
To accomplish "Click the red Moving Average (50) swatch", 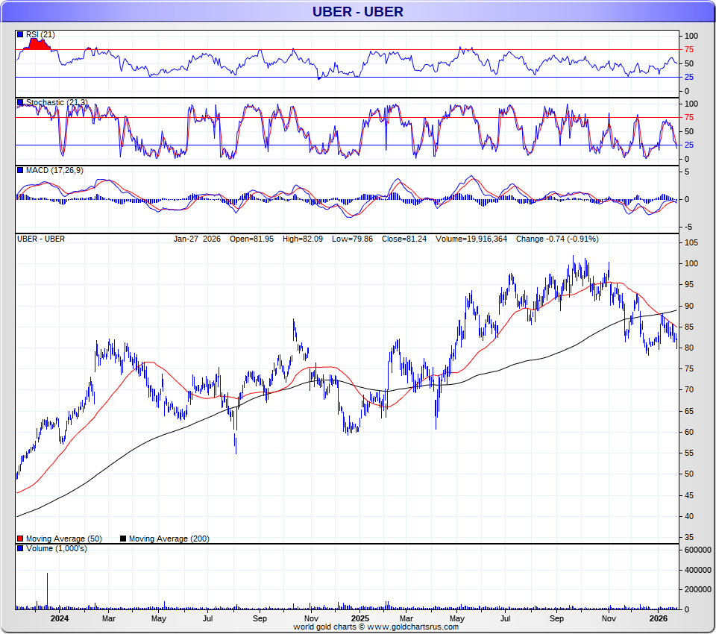I will [20, 539].
